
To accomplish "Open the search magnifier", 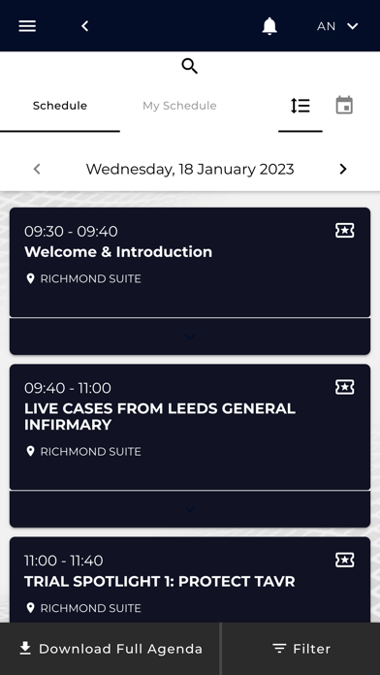I will [x=190, y=66].
